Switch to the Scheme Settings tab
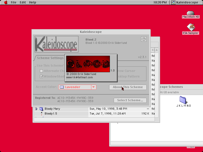Image resolution: width=203 pixels, height=152 pixels. coord(50,58)
